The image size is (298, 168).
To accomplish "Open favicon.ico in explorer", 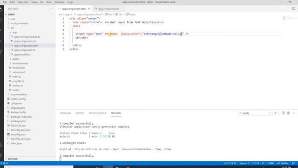I will (x=19, y=68).
